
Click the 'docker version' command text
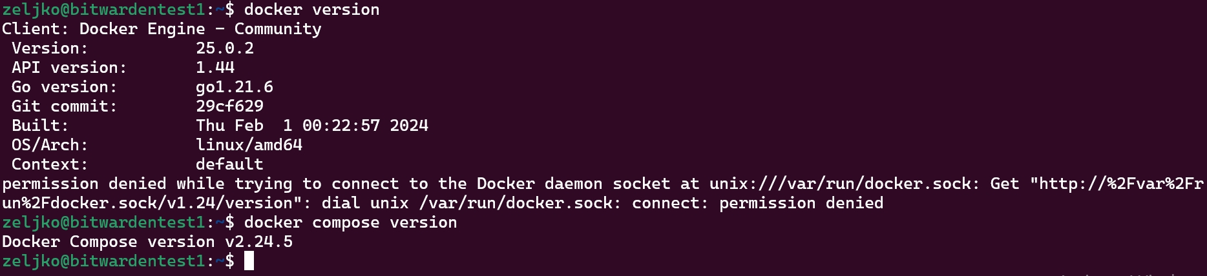[312, 10]
